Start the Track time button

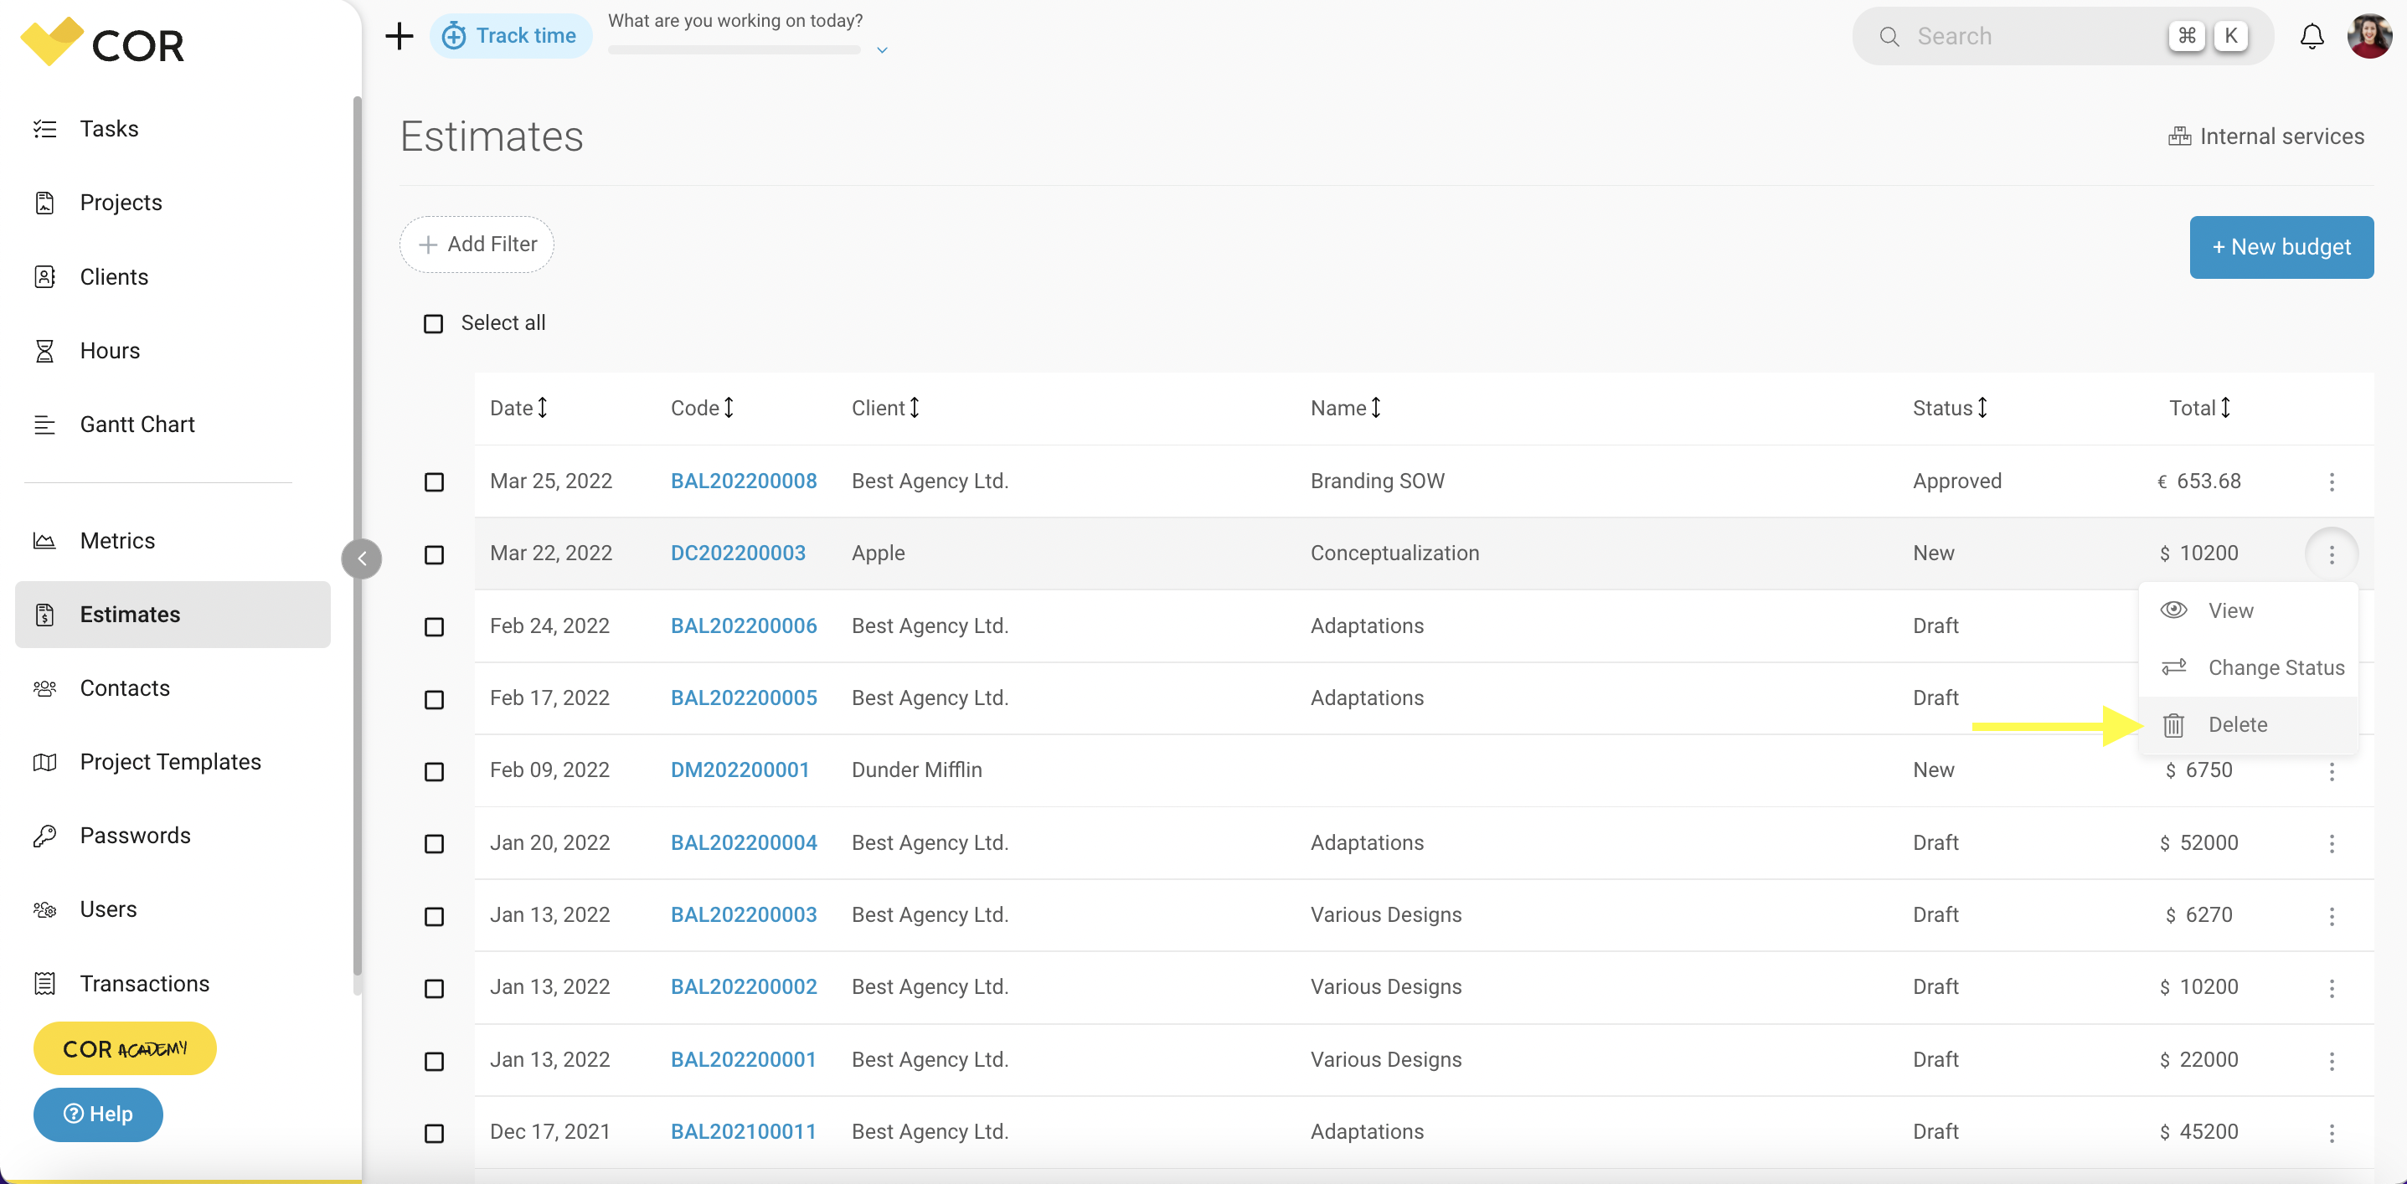tap(510, 37)
